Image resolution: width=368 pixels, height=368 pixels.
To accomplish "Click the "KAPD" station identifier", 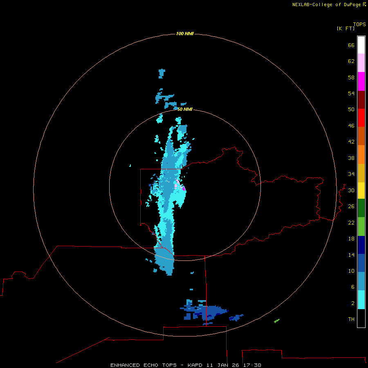I will click(195, 365).
